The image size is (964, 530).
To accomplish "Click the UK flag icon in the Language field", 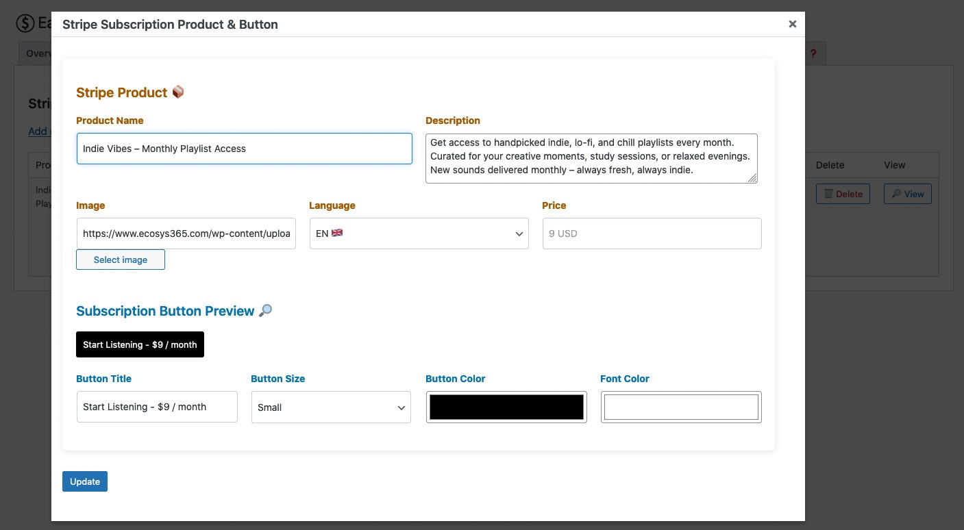I will tap(336, 233).
